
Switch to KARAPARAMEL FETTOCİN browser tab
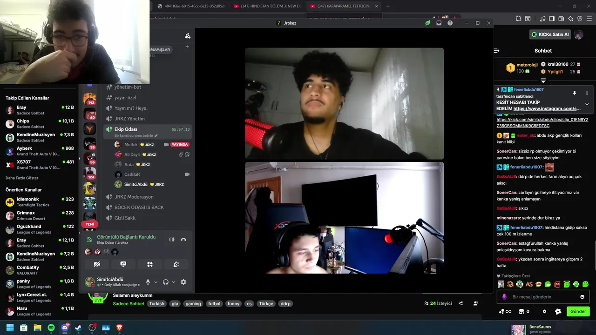345,6
